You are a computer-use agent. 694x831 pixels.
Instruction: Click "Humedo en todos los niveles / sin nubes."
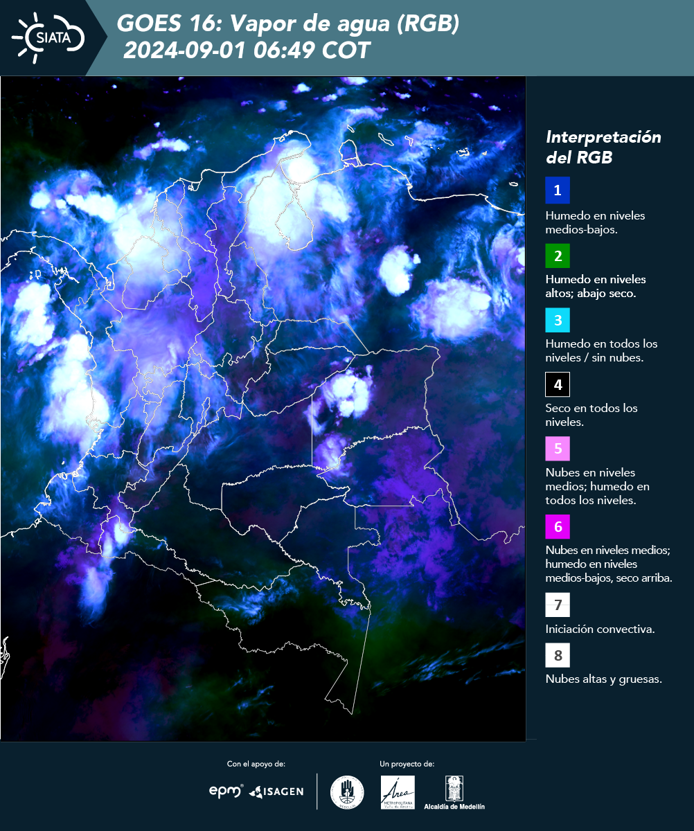pyautogui.click(x=602, y=350)
